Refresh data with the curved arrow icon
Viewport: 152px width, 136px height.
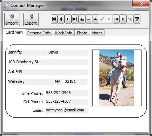tap(116, 19)
